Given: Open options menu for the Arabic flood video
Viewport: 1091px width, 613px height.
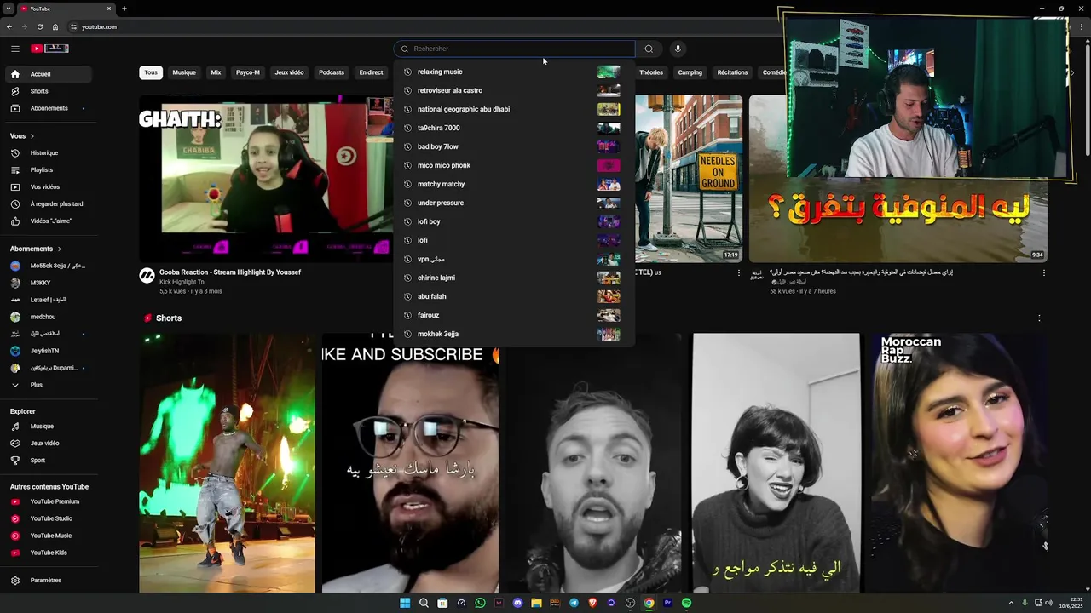Looking at the screenshot, I should coord(1043,273).
